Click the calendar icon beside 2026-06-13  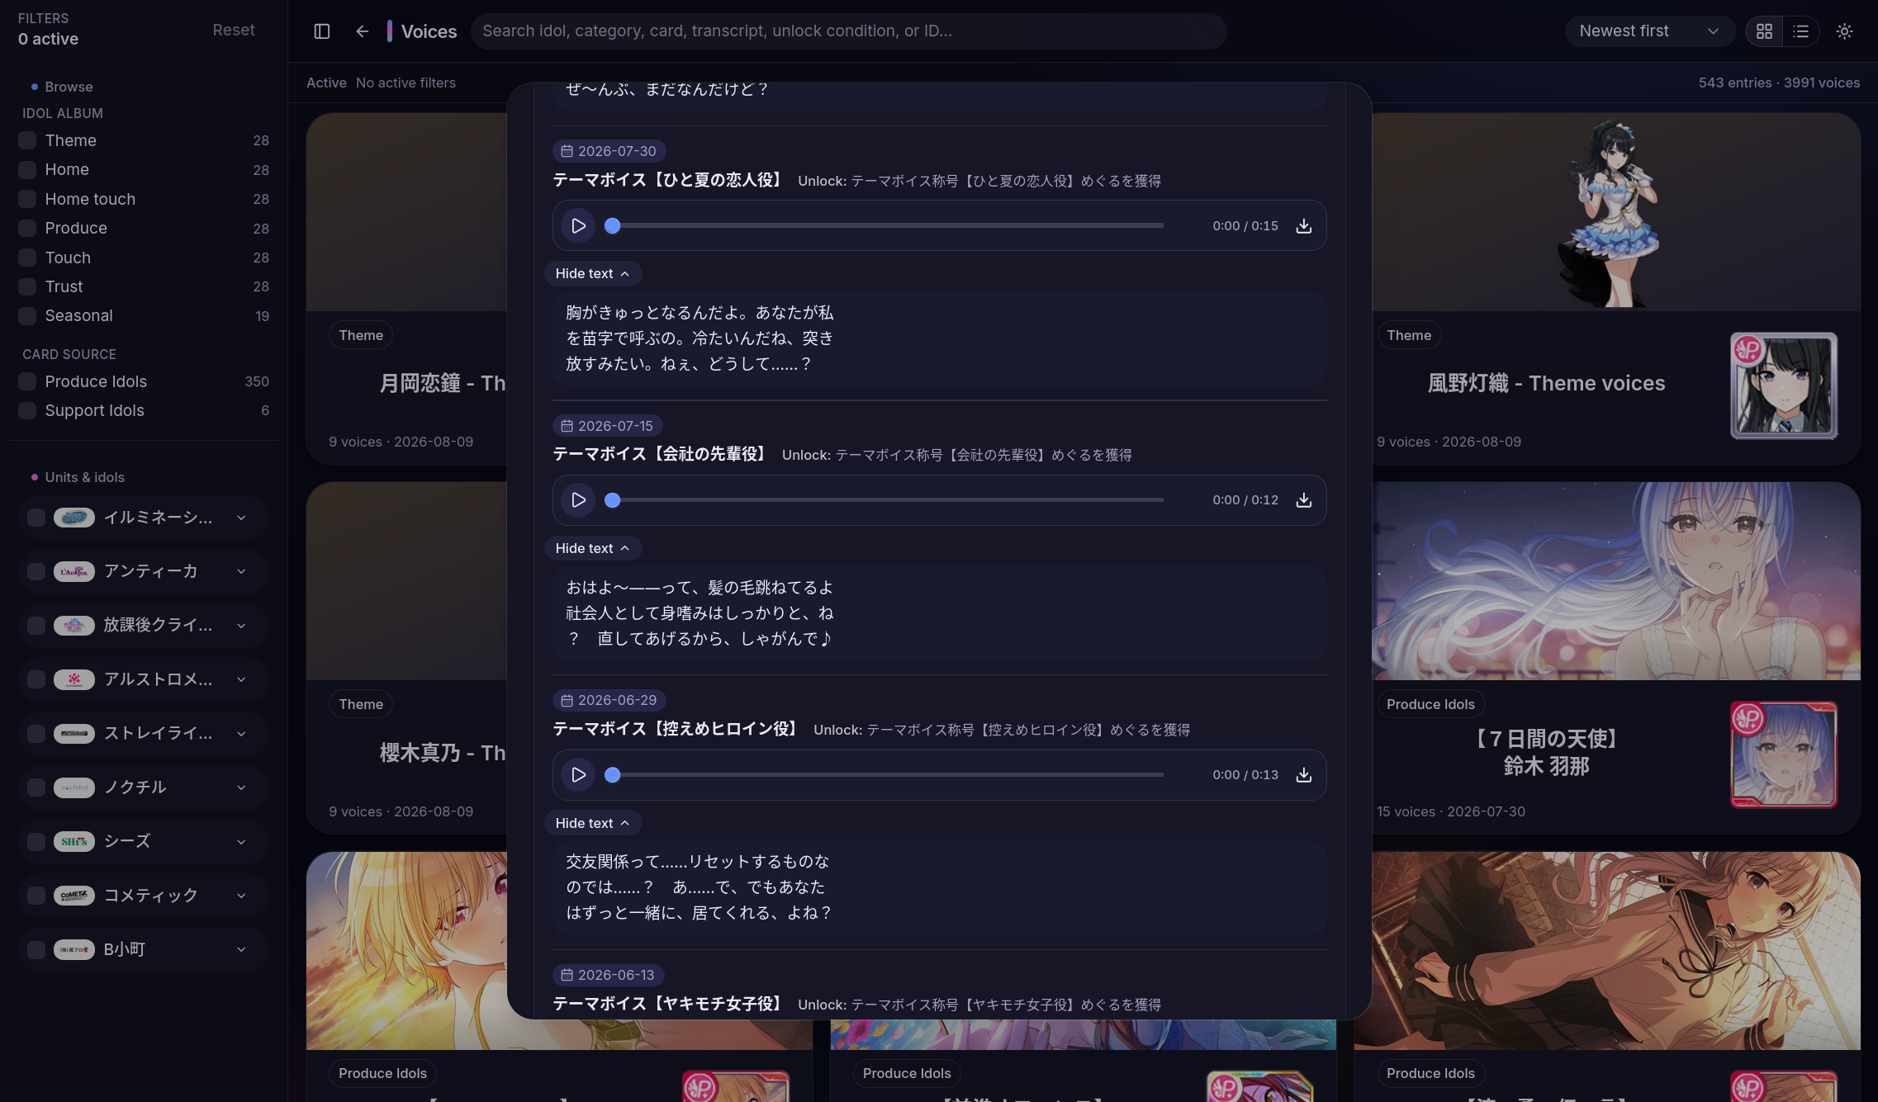pyautogui.click(x=567, y=975)
